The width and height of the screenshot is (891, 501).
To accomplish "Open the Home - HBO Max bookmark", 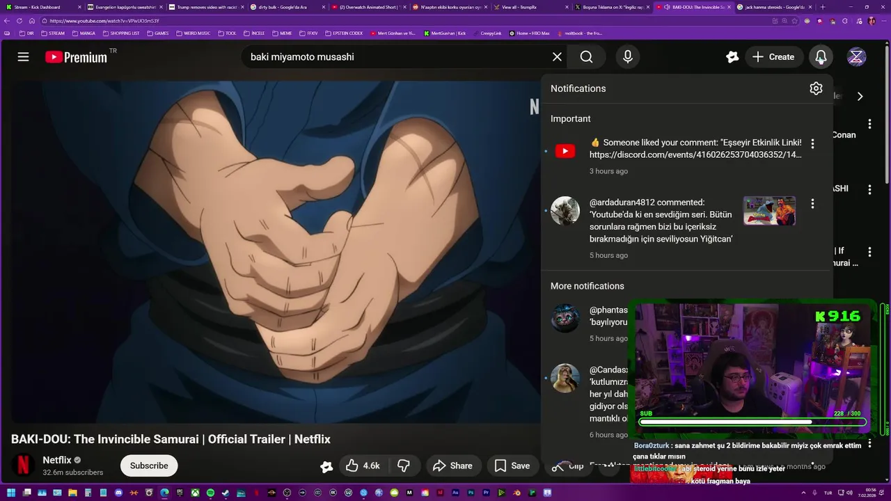I will pos(529,33).
